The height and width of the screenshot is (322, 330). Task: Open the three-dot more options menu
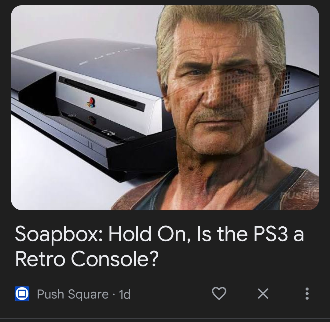(x=307, y=294)
